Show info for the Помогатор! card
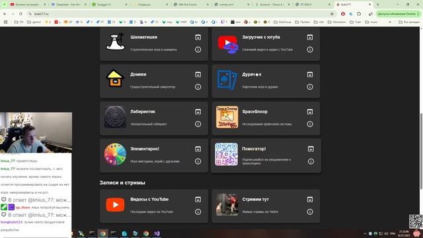Image resolution: width=423 pixels, height=238 pixels. pos(311,161)
